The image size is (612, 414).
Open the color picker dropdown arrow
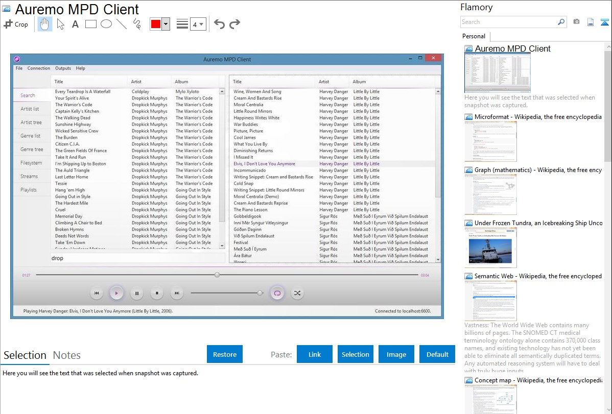pos(166,24)
